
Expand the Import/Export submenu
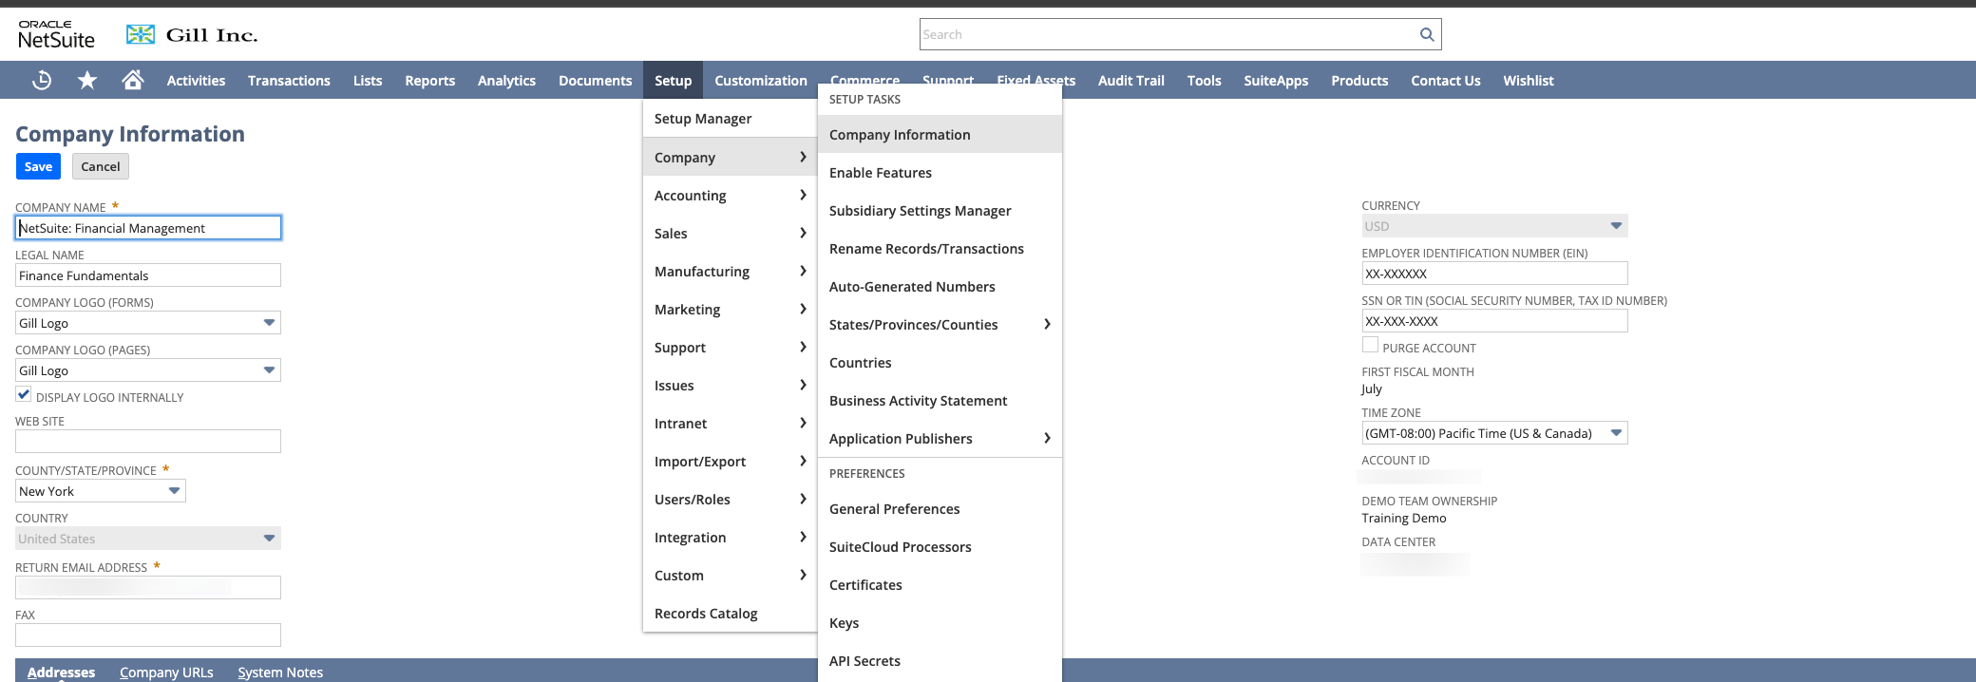tap(730, 461)
